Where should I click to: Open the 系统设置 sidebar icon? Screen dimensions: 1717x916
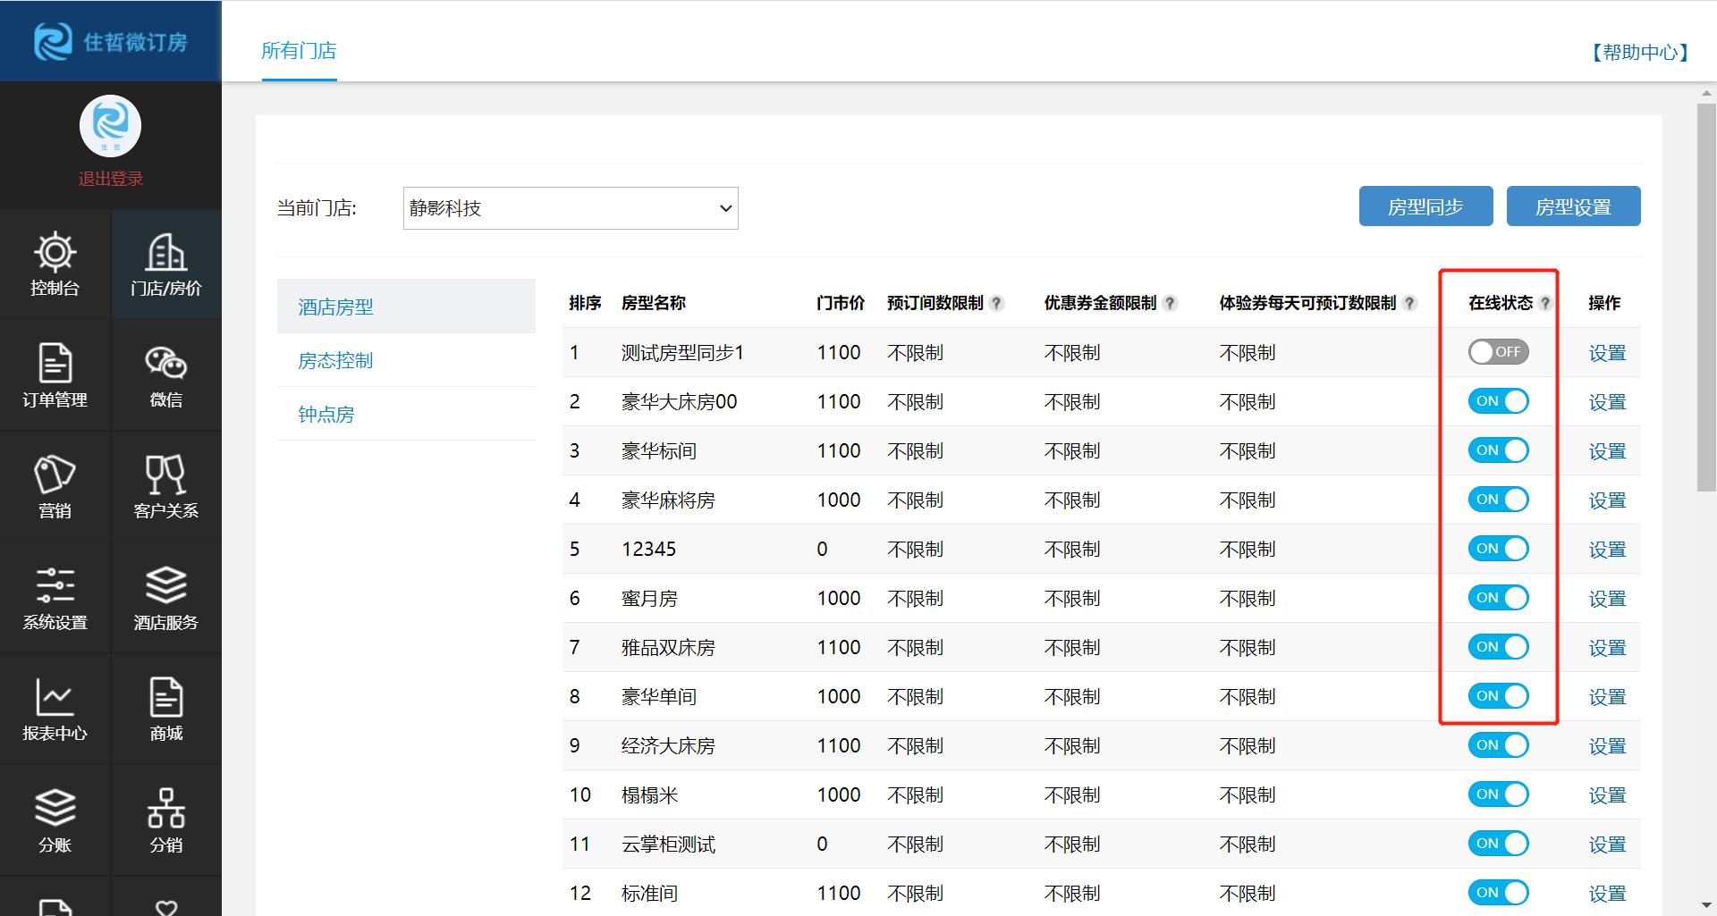point(55,598)
